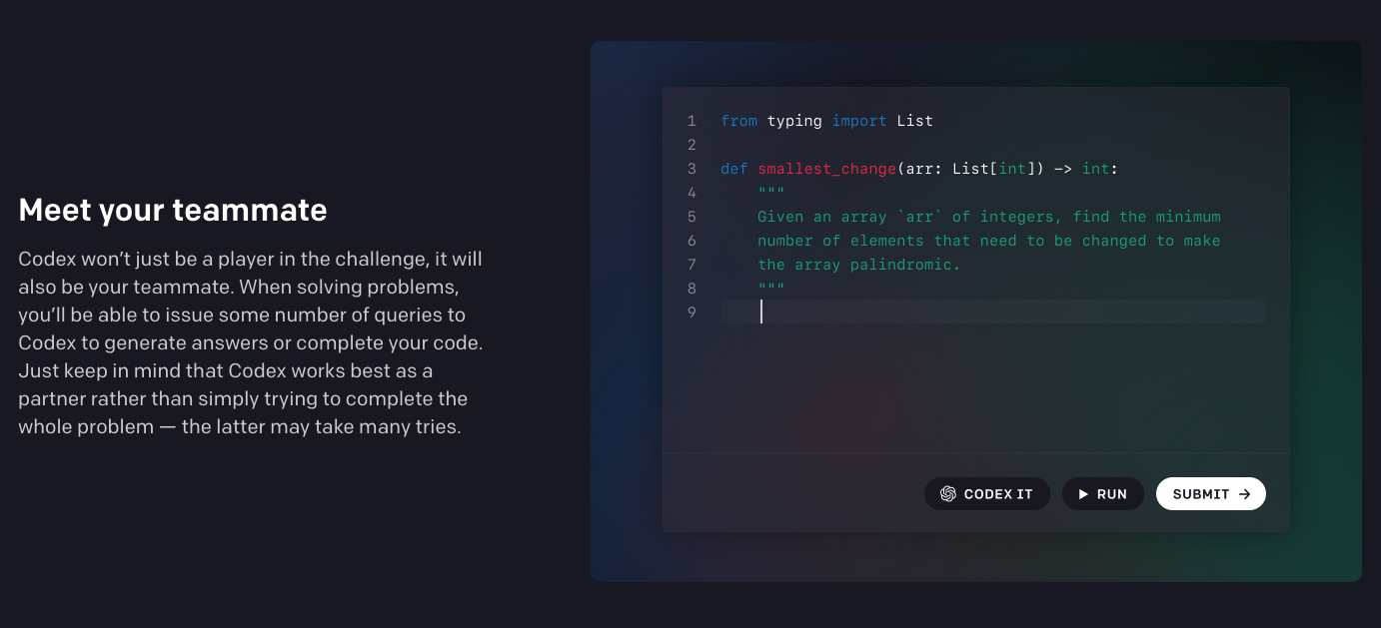
Task: Click the SUBMIT button
Action: pyautogui.click(x=1211, y=493)
